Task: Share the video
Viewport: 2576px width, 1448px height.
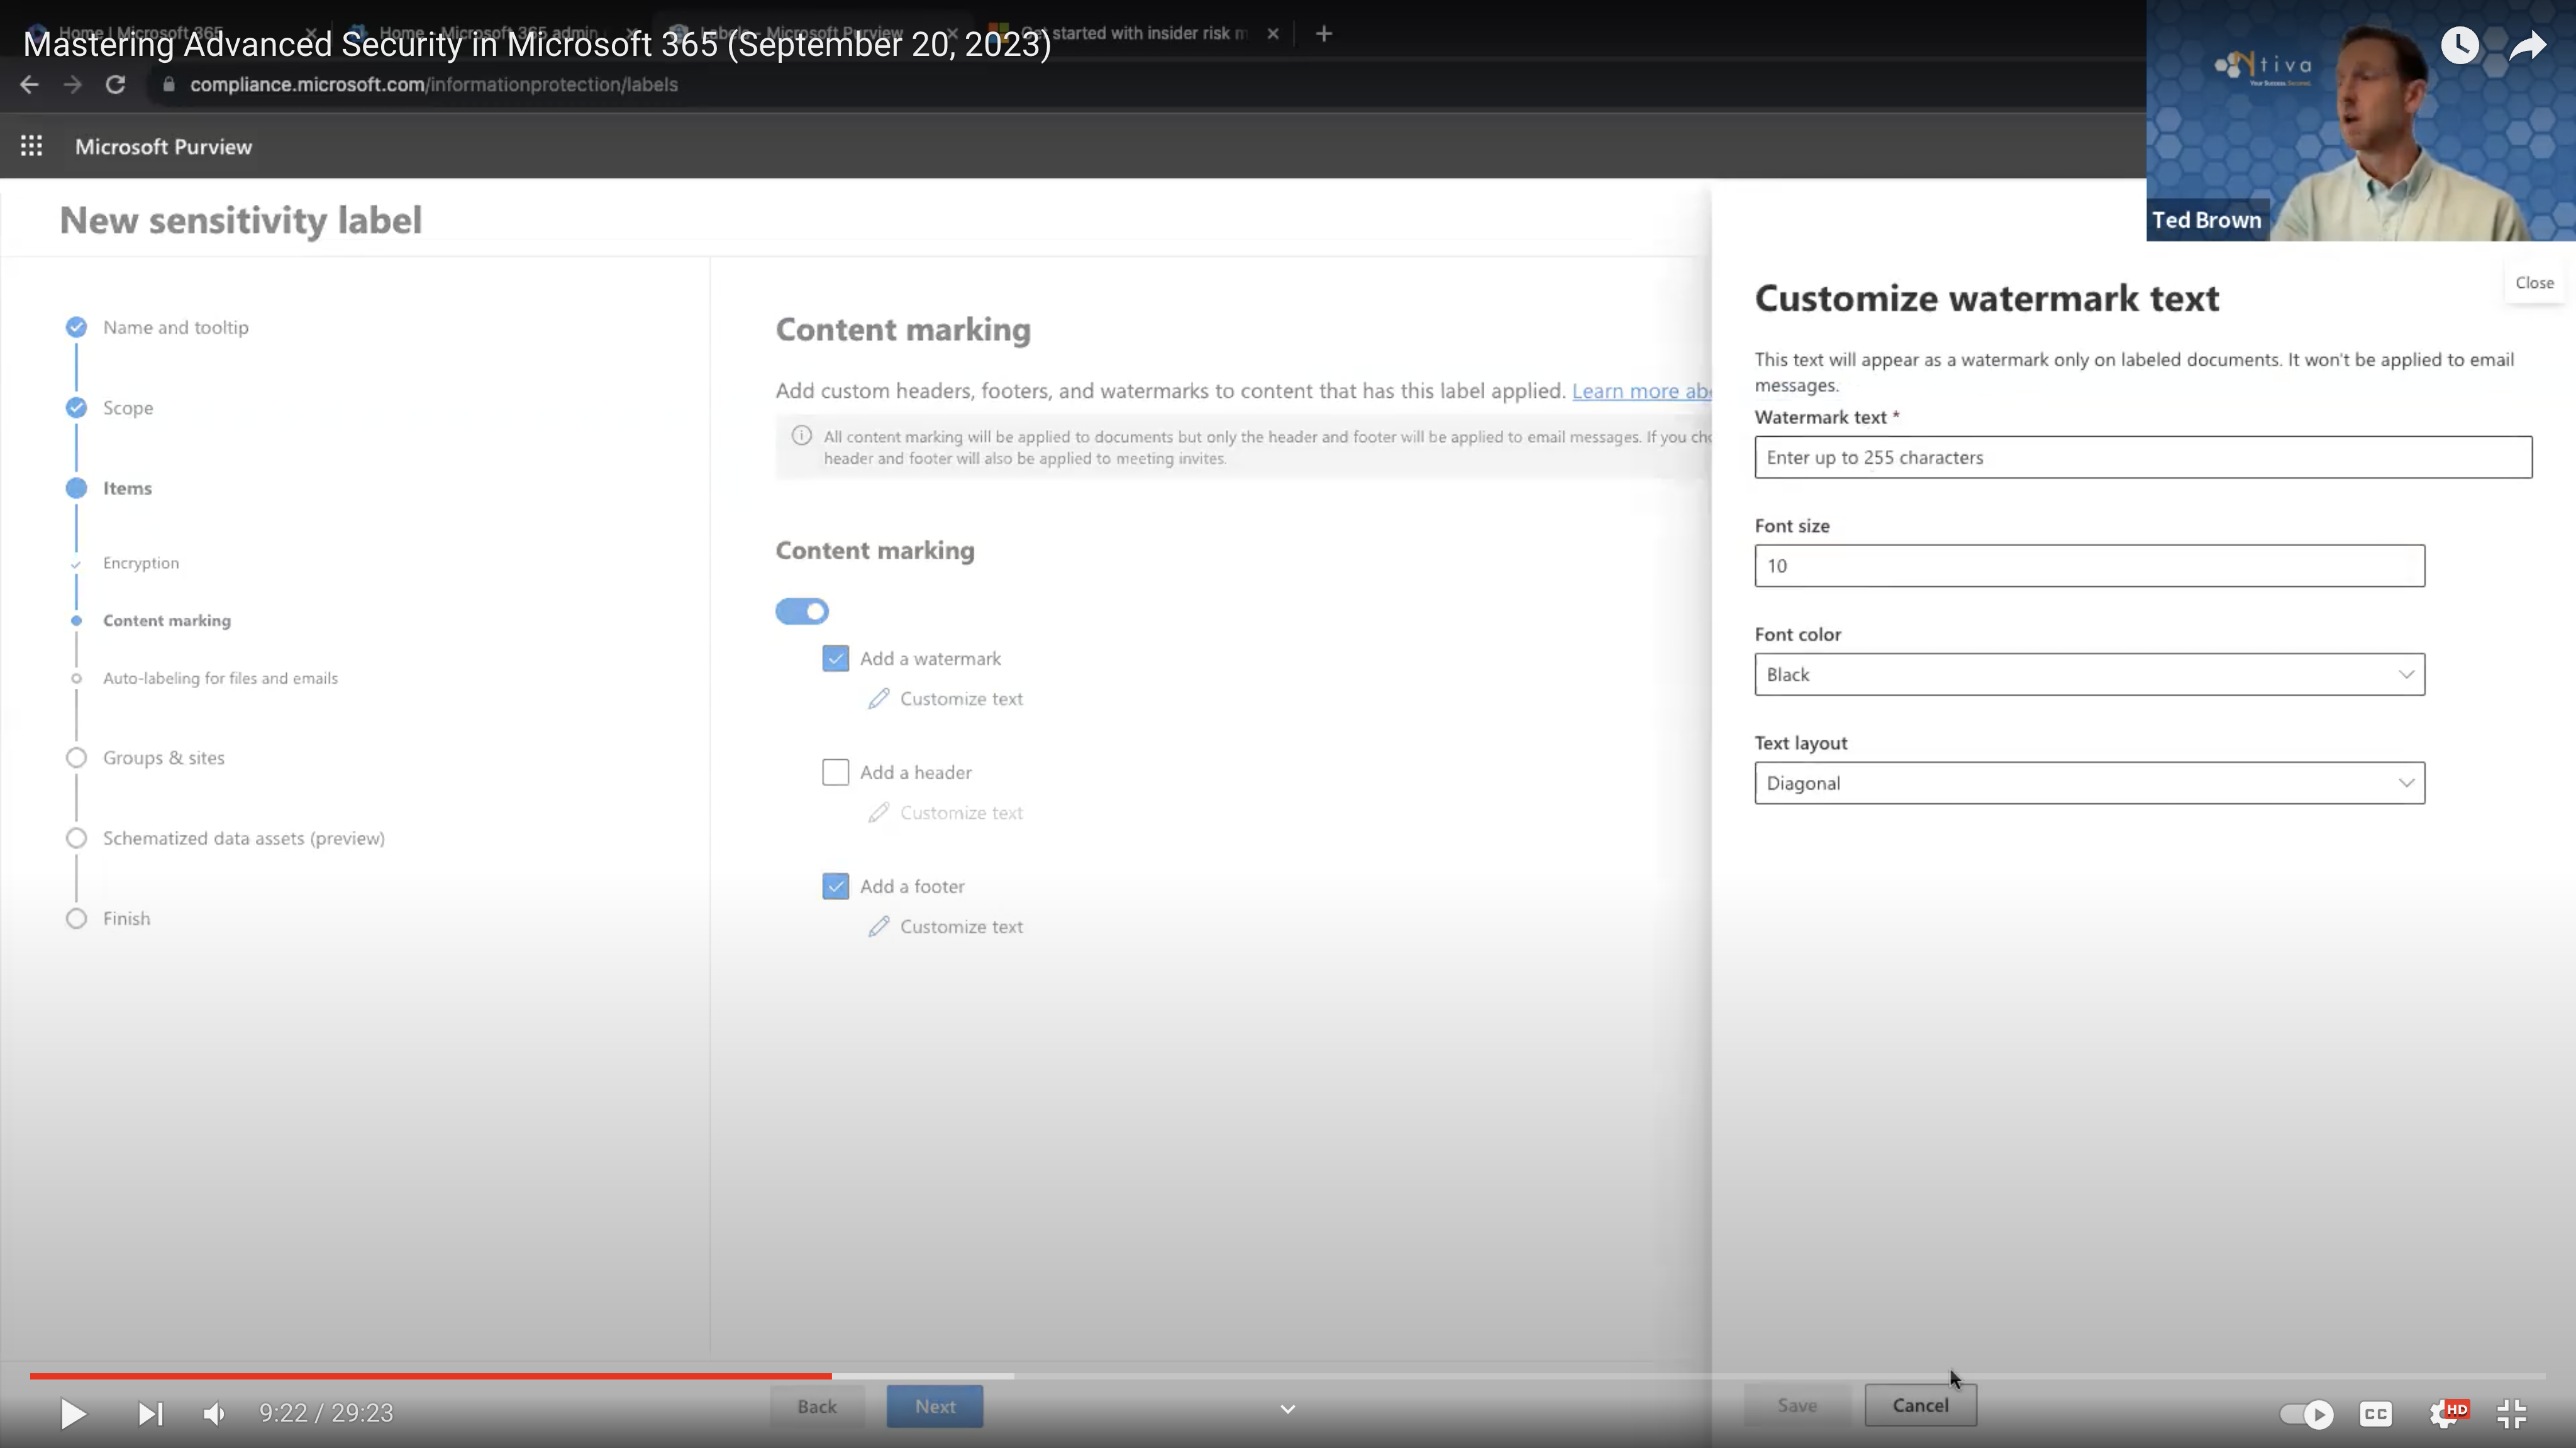Action: coord(2528,45)
